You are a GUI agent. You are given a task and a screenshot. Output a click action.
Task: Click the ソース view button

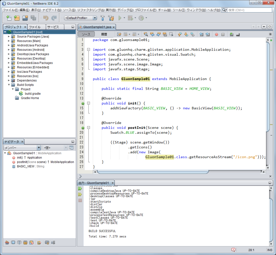[86, 34]
